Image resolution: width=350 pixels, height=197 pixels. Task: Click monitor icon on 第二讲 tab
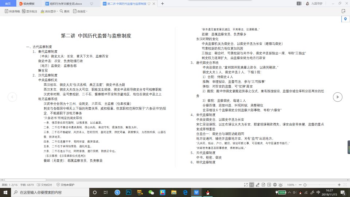point(149,4)
